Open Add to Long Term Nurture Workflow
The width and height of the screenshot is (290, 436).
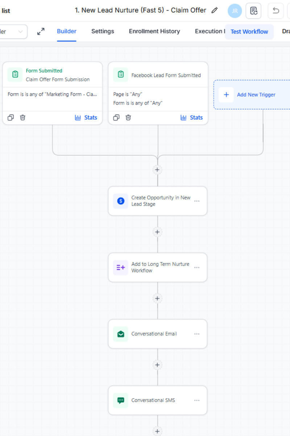coord(158,267)
